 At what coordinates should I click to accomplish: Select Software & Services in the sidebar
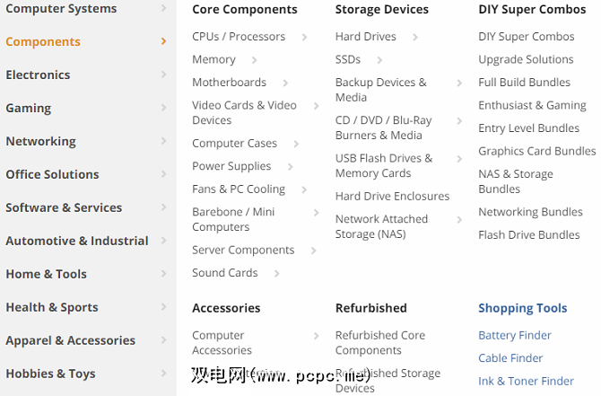(64, 207)
